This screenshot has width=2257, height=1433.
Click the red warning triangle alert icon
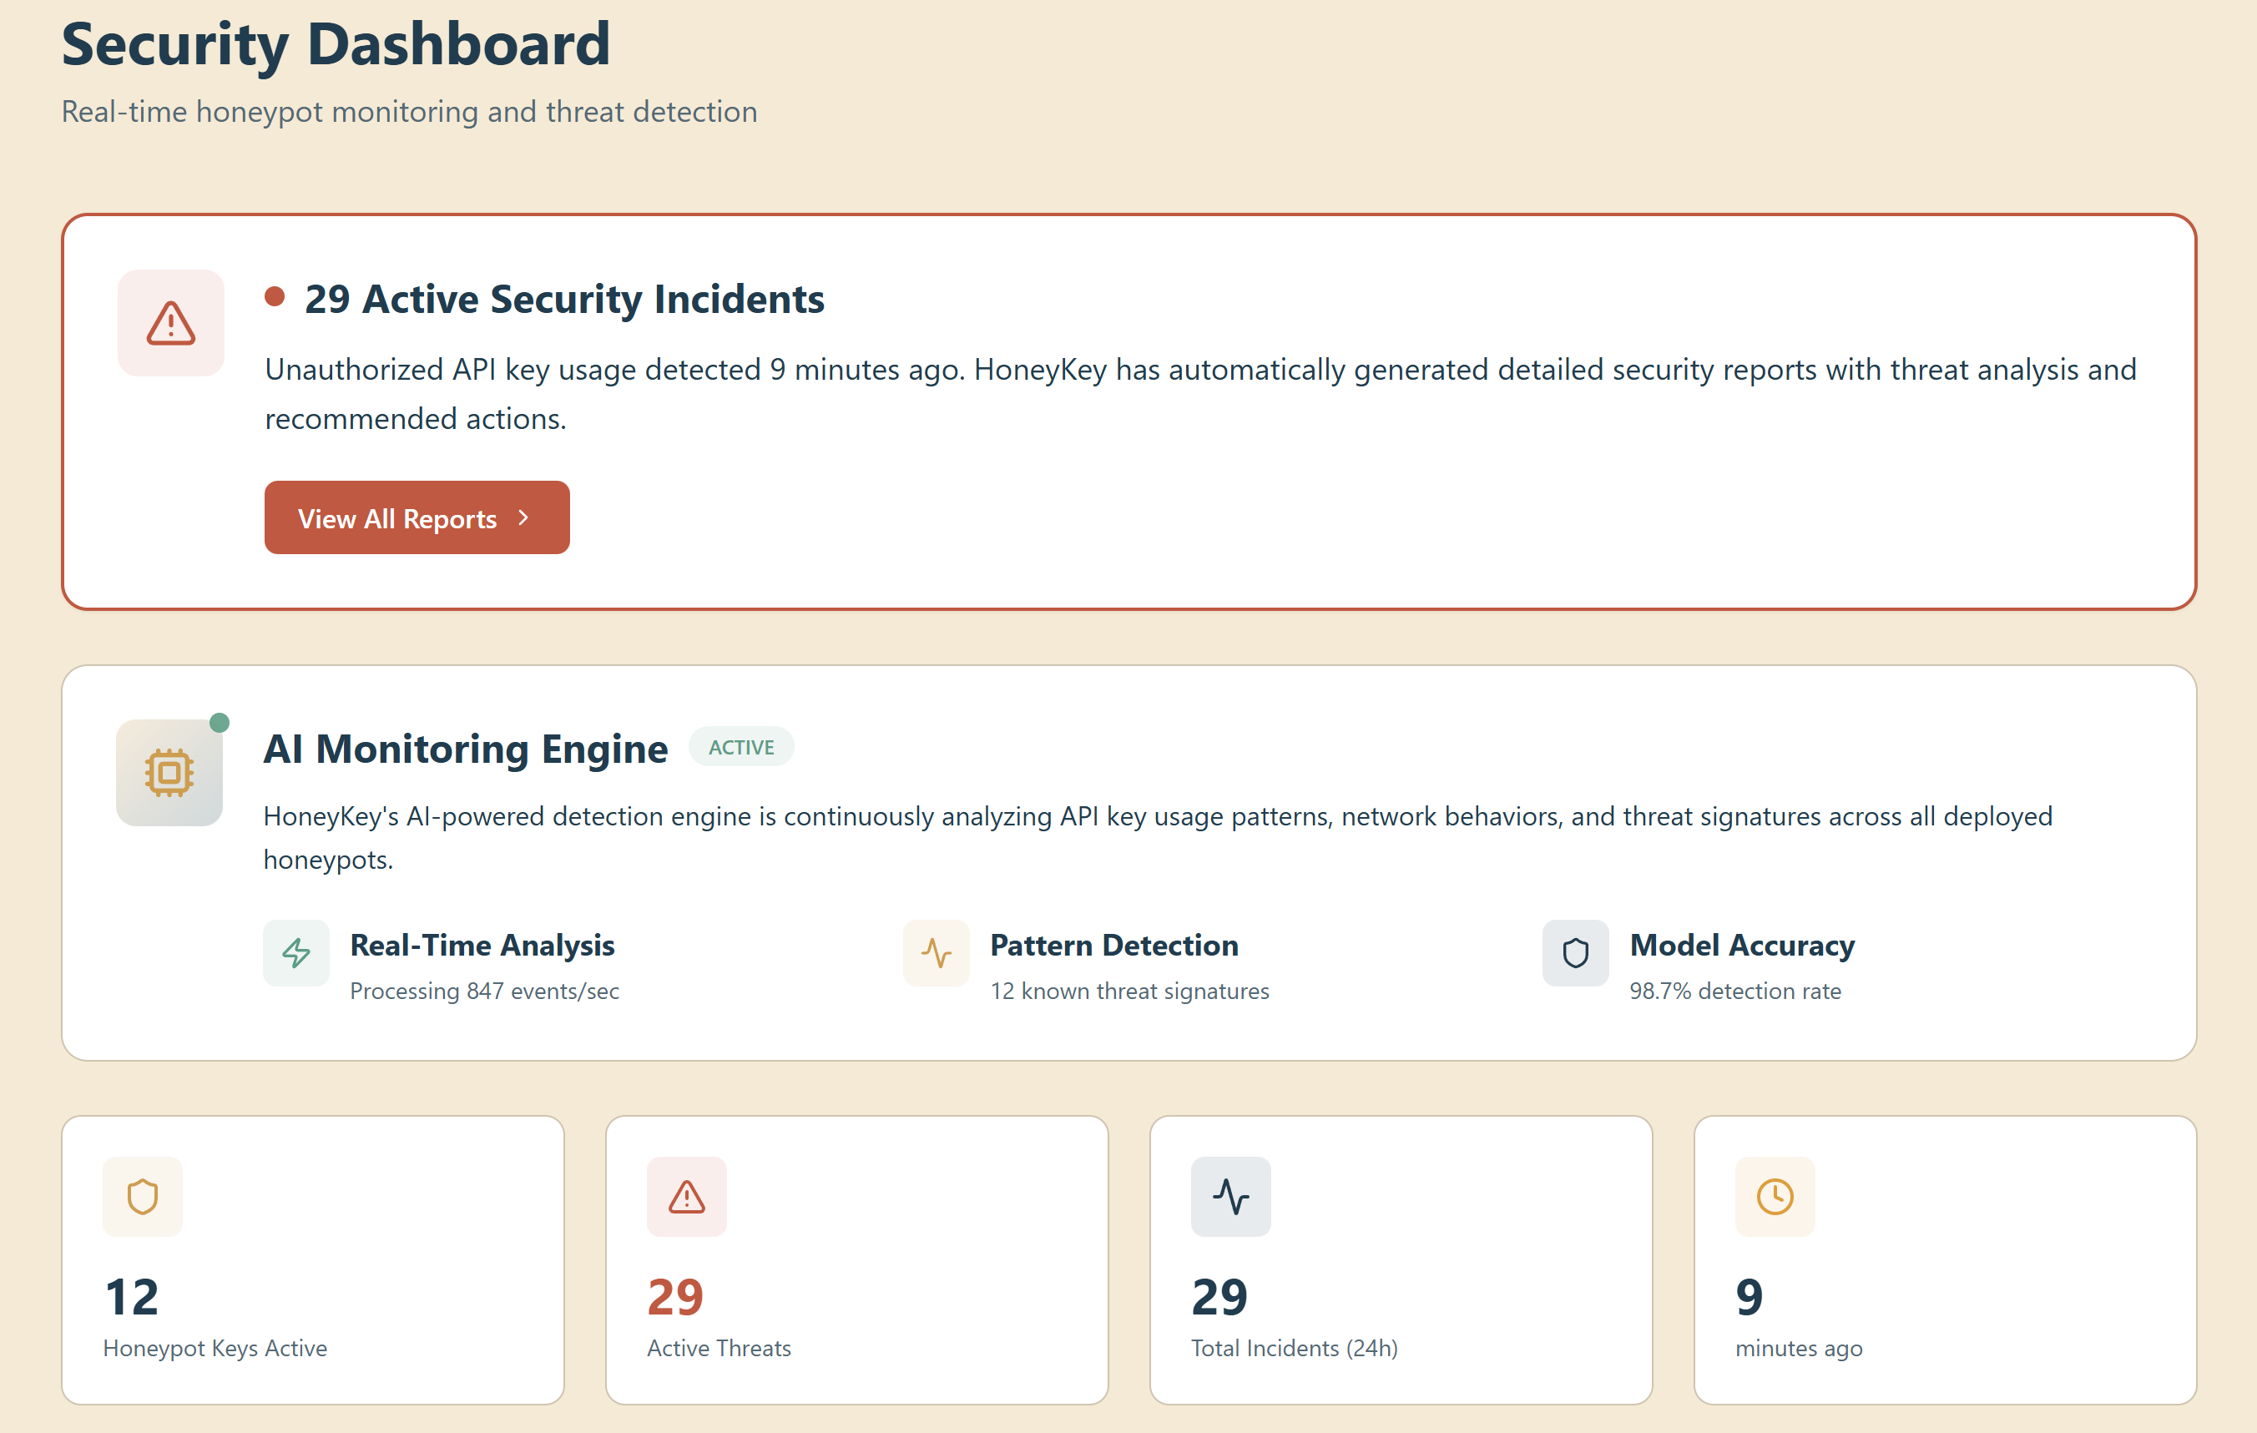click(170, 323)
